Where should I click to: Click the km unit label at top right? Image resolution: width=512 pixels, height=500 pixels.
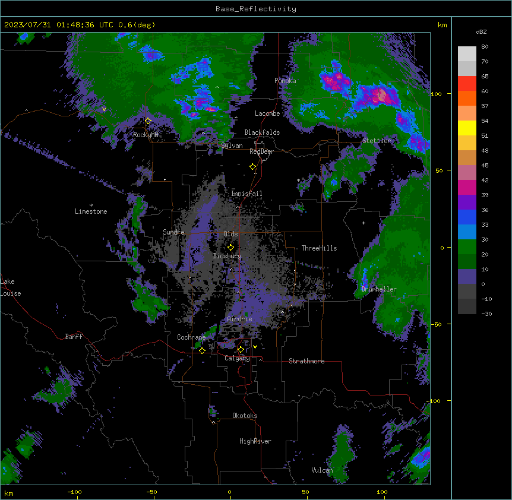click(443, 25)
